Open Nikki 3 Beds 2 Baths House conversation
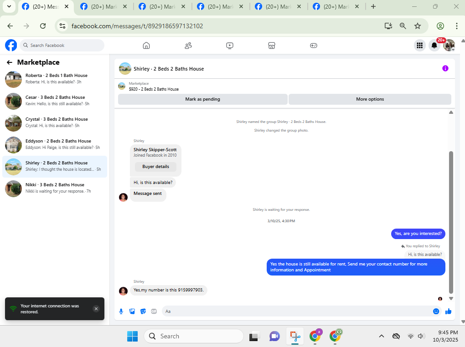 pyautogui.click(x=55, y=189)
